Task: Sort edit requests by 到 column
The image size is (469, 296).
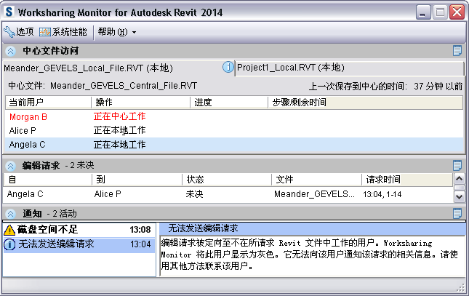Action: tap(137, 180)
